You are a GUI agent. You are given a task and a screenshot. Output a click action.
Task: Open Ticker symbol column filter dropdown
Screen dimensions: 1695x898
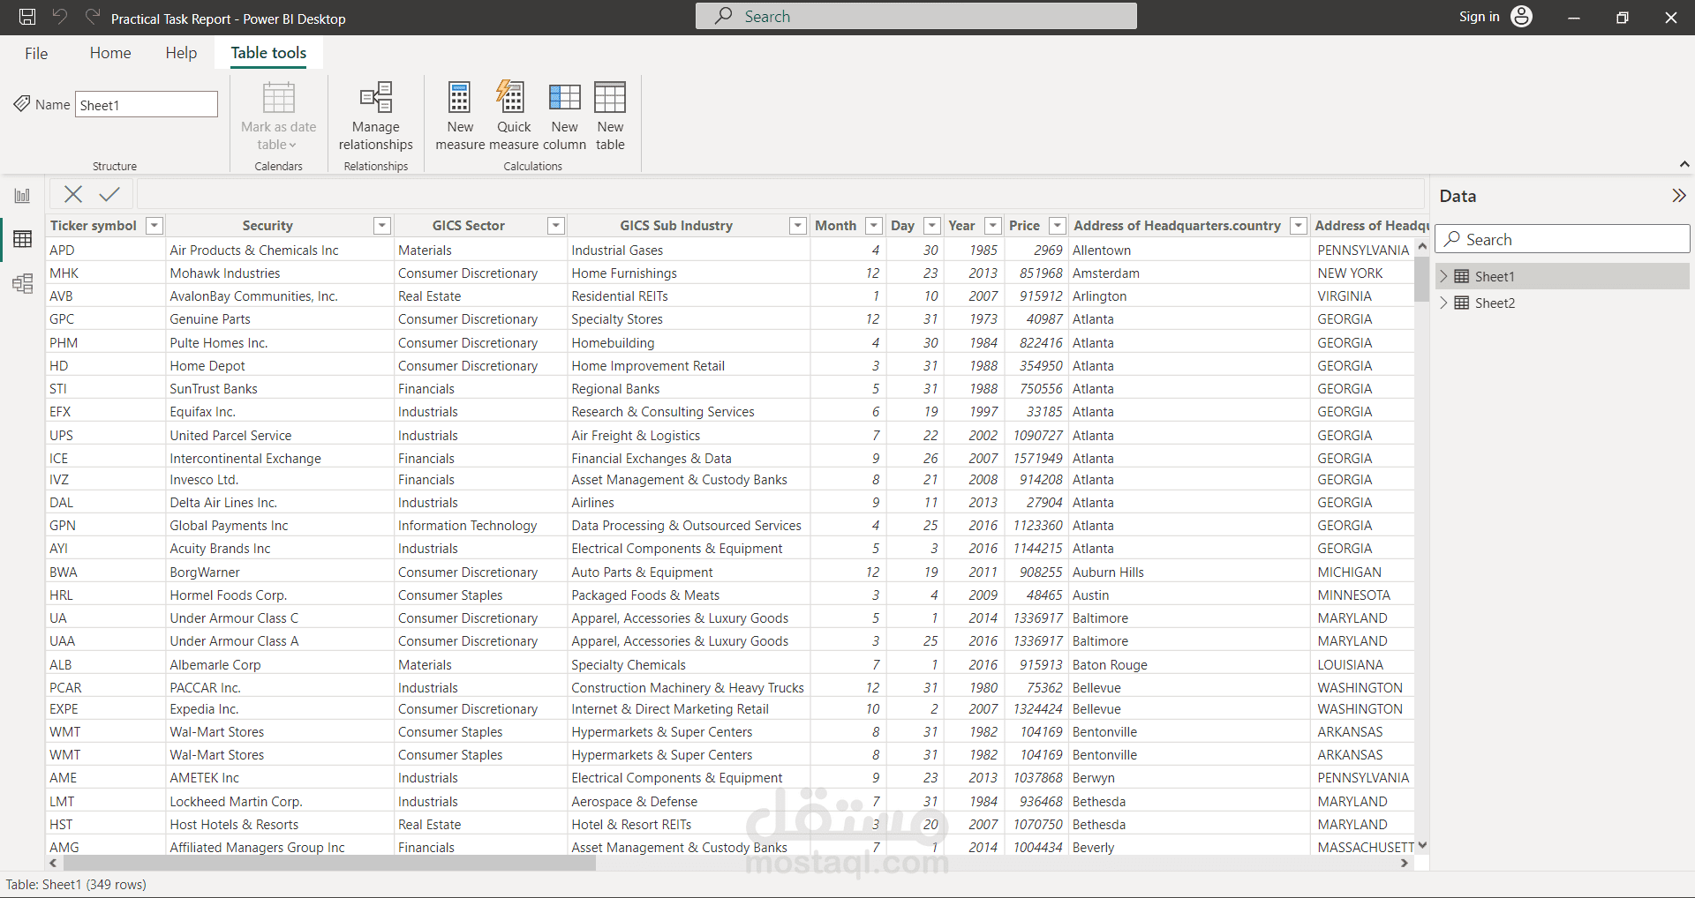click(x=154, y=226)
